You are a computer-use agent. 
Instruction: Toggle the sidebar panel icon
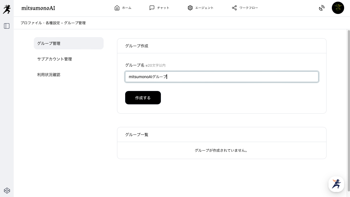pyautogui.click(x=7, y=26)
